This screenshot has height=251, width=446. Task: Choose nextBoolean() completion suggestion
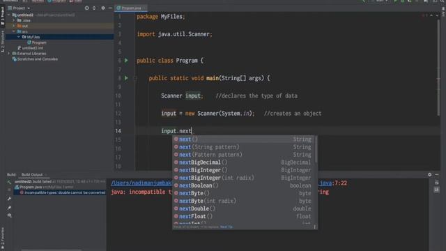(x=245, y=185)
